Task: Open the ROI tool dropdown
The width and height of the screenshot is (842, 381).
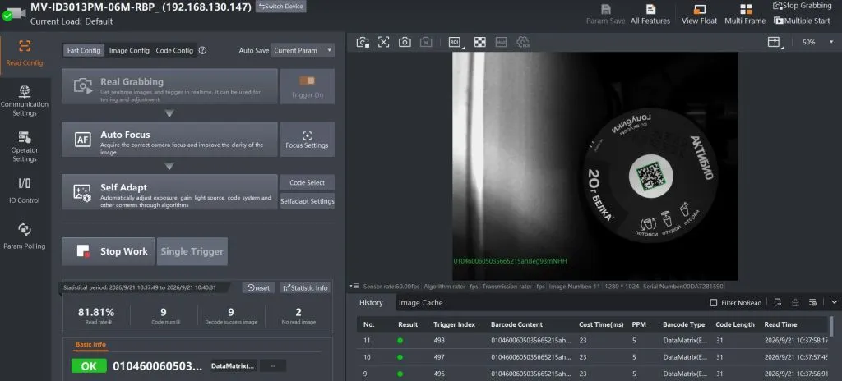Action: tap(456, 43)
